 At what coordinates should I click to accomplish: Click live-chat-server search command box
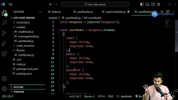tap(95, 4)
